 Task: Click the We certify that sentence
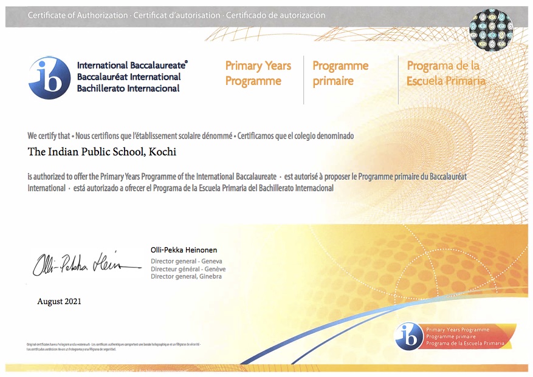click(x=49, y=136)
